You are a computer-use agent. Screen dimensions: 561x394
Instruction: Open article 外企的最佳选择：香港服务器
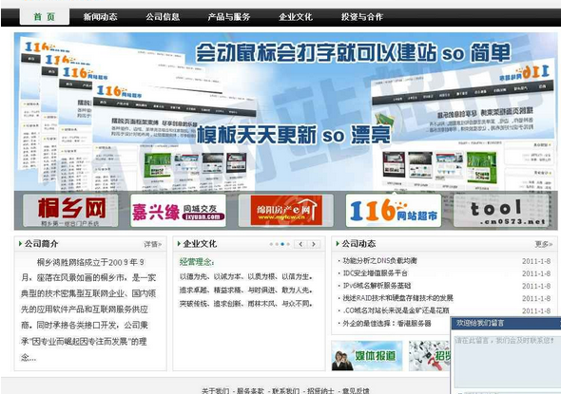(x=387, y=324)
